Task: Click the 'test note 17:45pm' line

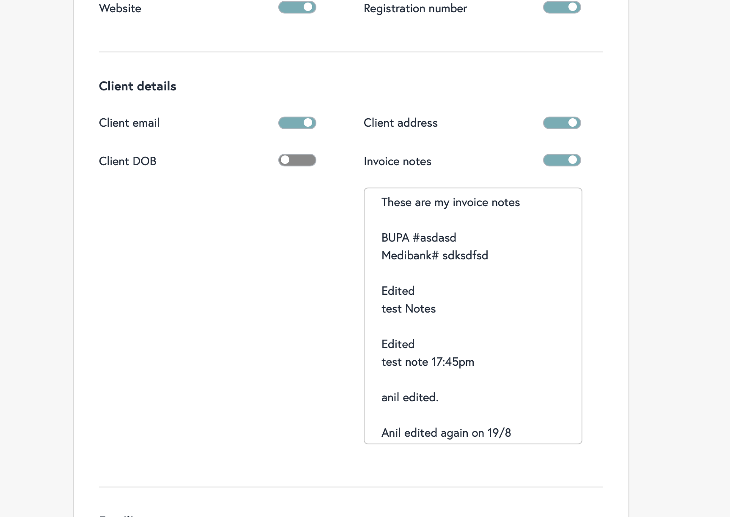Action: point(428,362)
